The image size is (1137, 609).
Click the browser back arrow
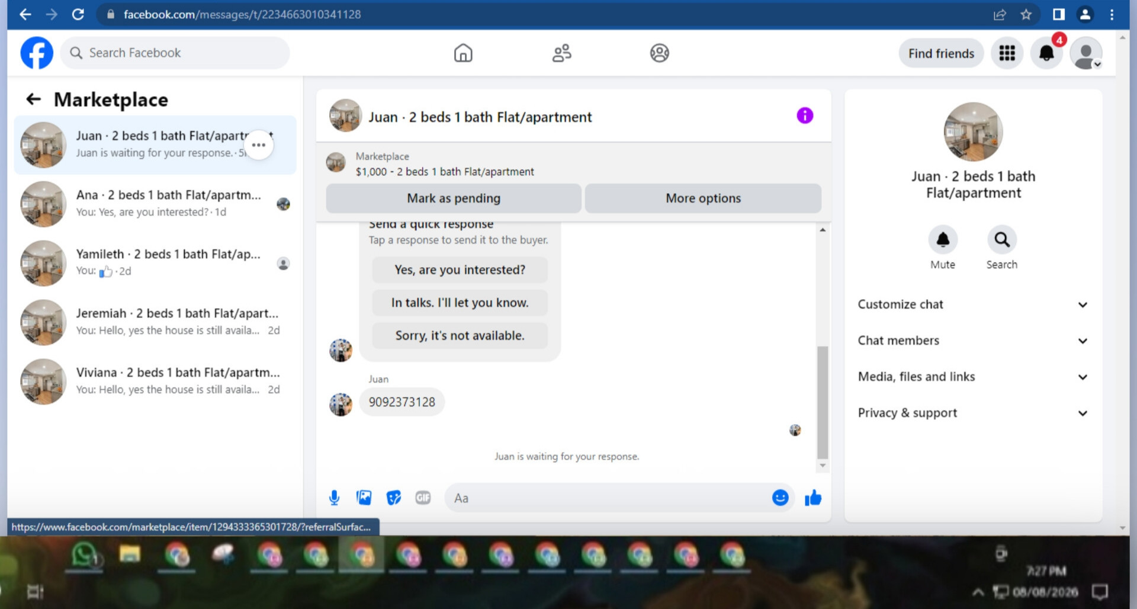point(25,14)
